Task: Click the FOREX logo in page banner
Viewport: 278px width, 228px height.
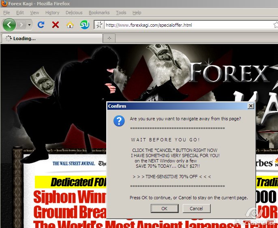Action: coord(229,73)
